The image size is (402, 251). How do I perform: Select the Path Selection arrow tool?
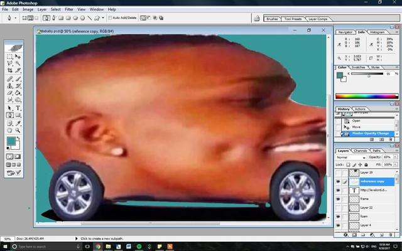coord(10,108)
